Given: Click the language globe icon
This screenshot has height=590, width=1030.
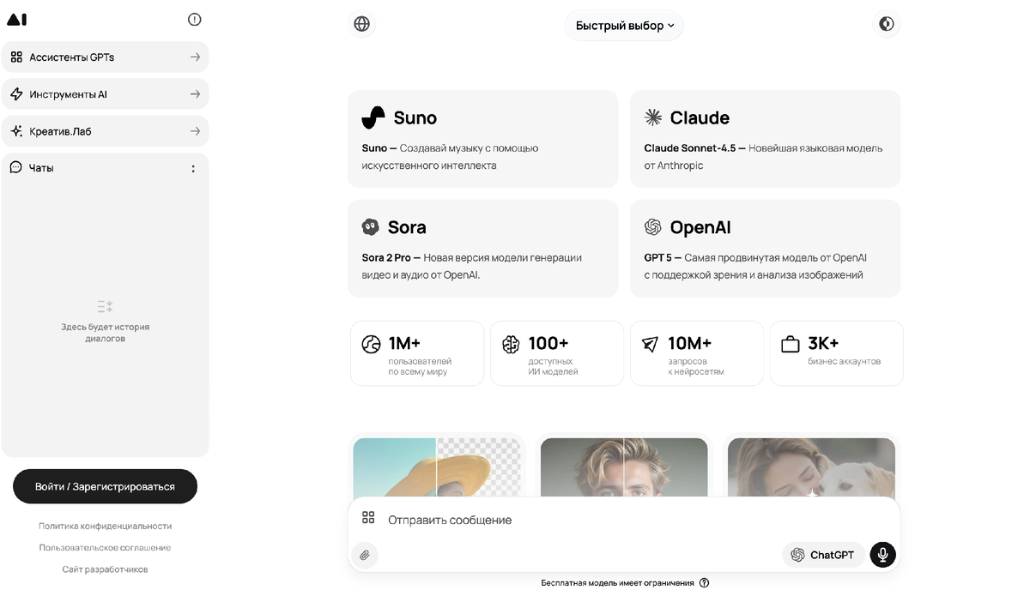Looking at the screenshot, I should pos(361,24).
